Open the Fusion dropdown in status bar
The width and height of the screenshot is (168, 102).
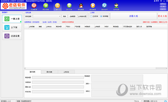click(x=138, y=101)
